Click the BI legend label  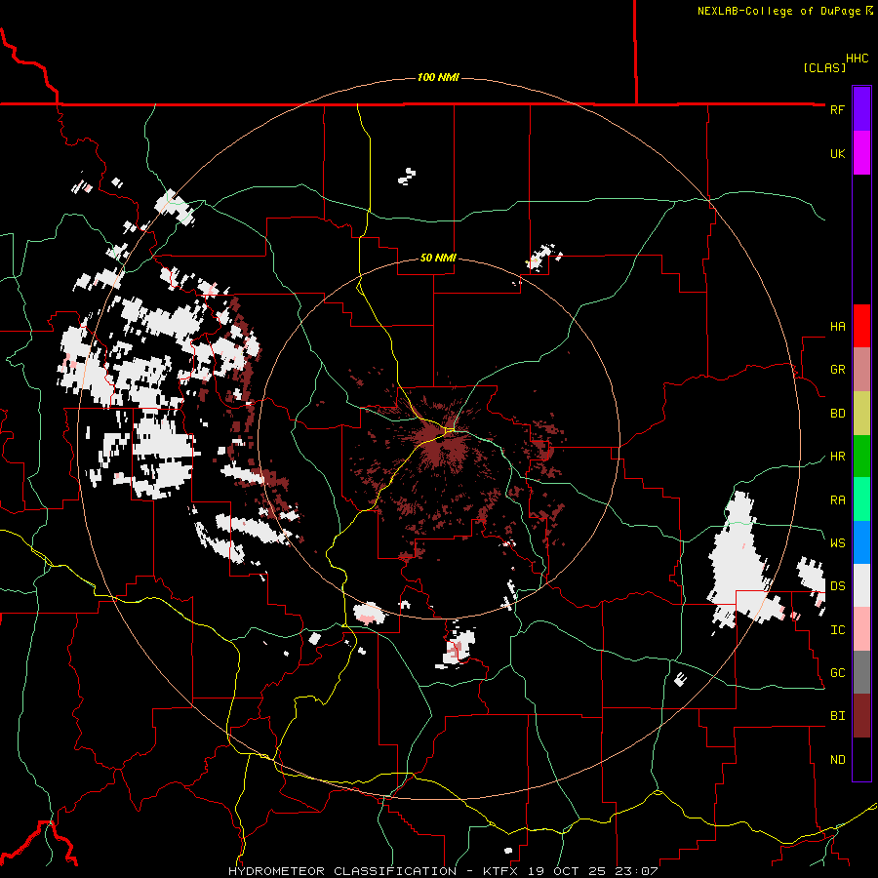pos(837,716)
